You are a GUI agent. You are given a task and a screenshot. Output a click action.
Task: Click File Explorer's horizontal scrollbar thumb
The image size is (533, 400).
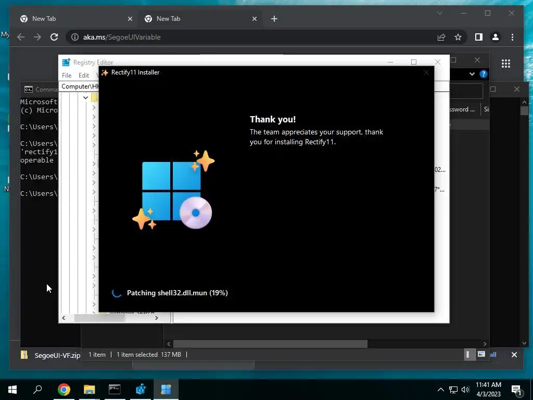tap(270, 344)
